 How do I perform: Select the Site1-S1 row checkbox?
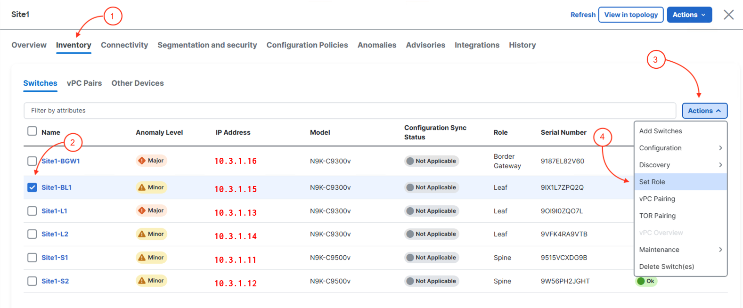coord(32,258)
